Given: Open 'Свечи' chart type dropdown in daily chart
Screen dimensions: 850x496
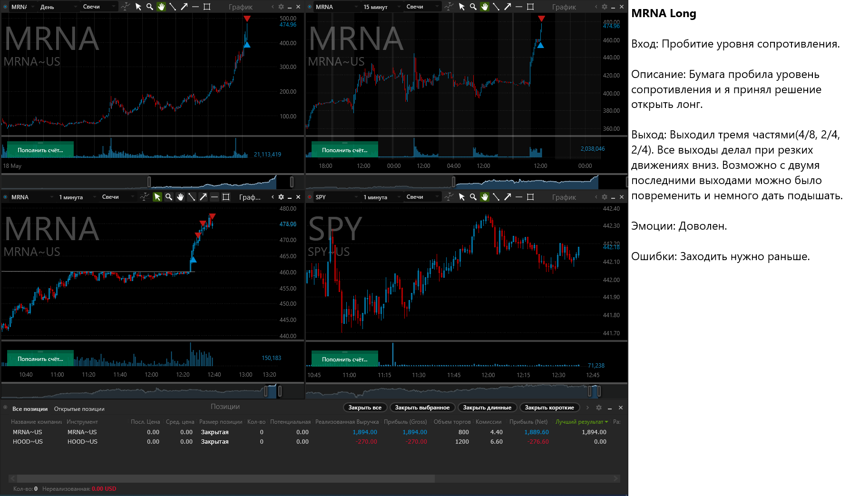Looking at the screenshot, I should pyautogui.click(x=99, y=7).
